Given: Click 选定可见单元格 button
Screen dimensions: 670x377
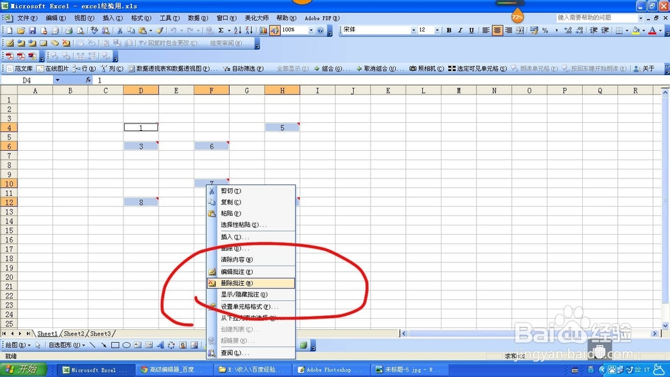Looking at the screenshot, I should tap(477, 68).
